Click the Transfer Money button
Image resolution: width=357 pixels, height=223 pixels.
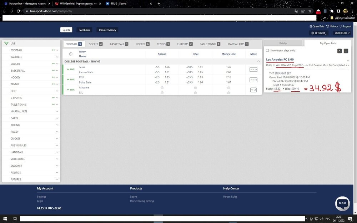[x=107, y=30]
